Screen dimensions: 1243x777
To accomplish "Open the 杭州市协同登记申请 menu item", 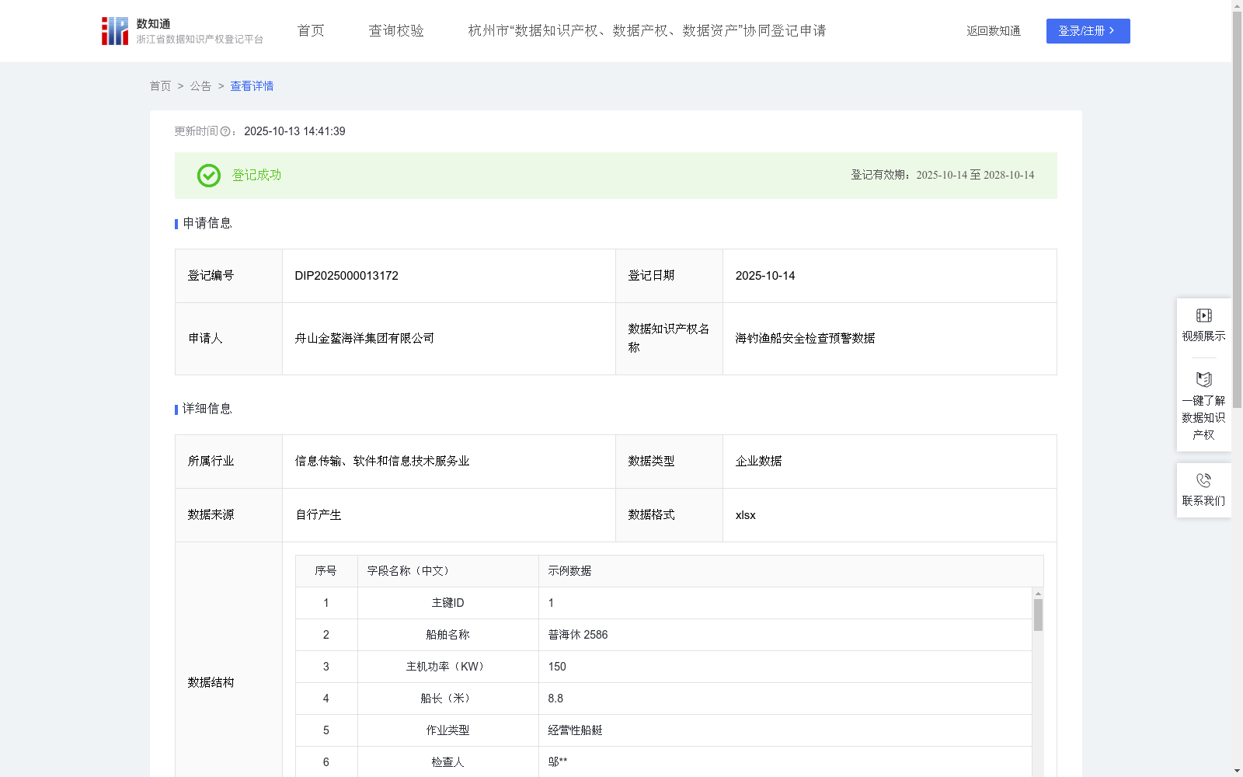I will click(647, 31).
